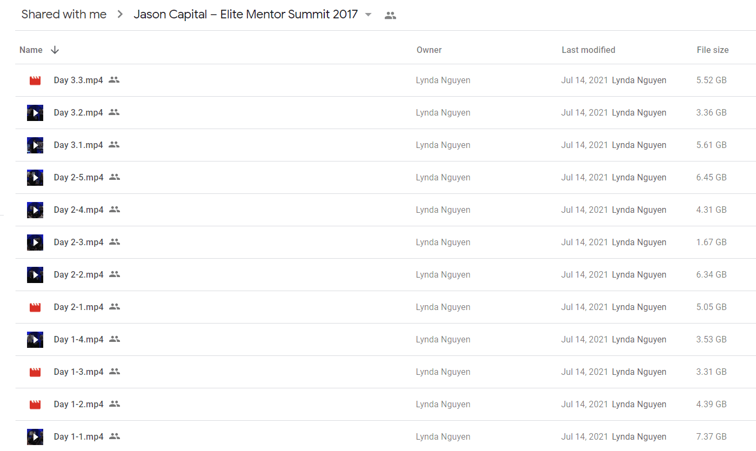Click the 3.36 GB file size value

coord(712,113)
